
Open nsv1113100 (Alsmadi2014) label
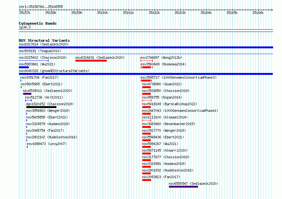tap(165, 117)
